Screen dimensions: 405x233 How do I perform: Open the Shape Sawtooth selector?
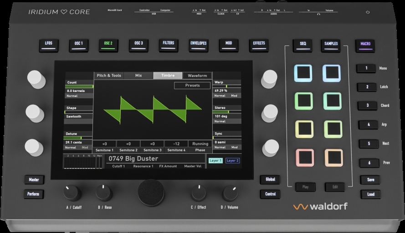tap(78, 116)
